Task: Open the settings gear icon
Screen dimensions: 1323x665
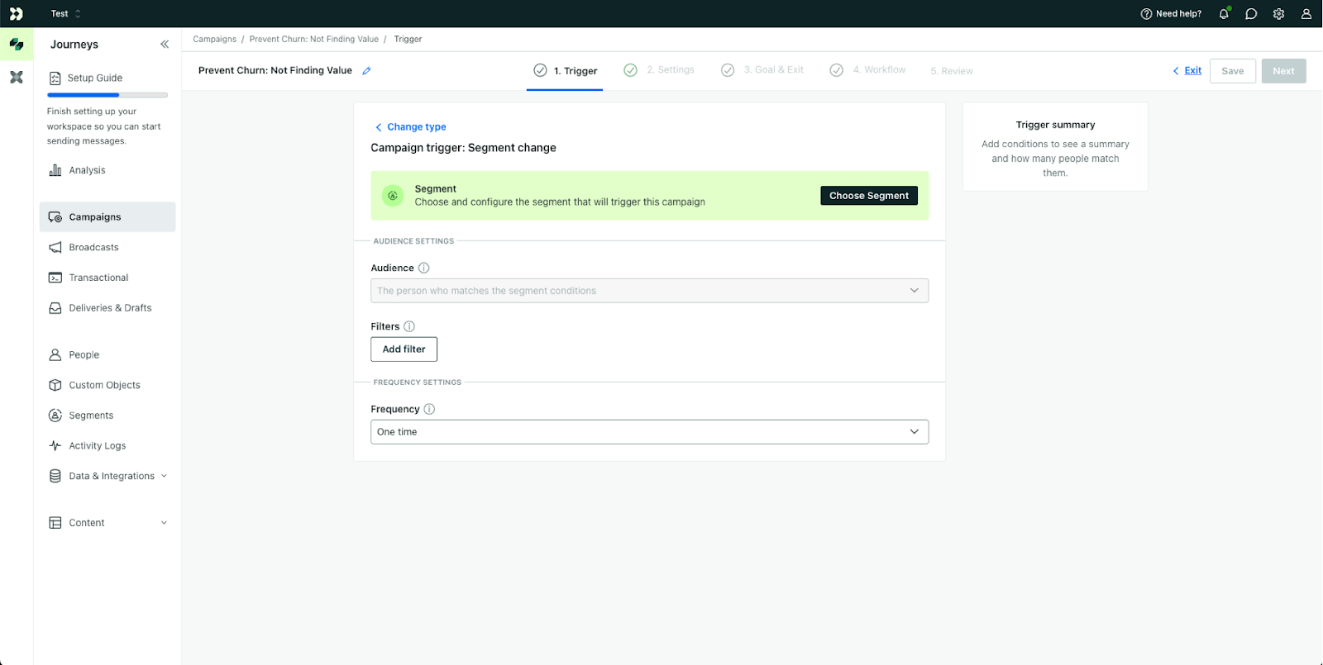Action: [1278, 14]
